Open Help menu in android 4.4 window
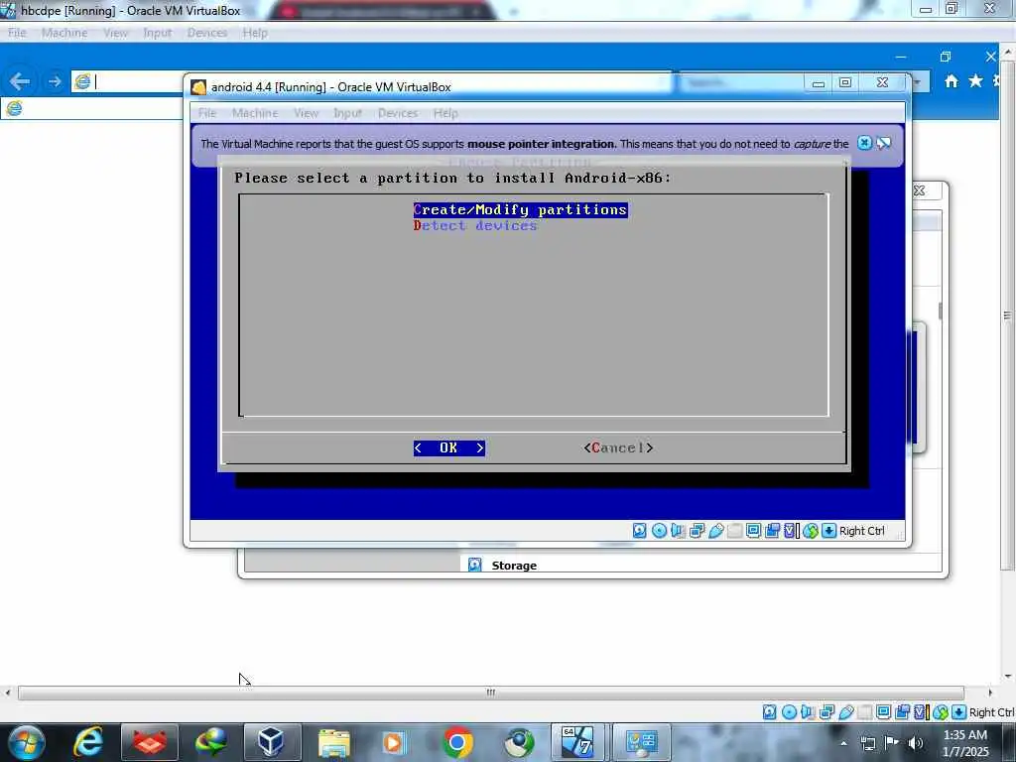1016x762 pixels. click(445, 113)
